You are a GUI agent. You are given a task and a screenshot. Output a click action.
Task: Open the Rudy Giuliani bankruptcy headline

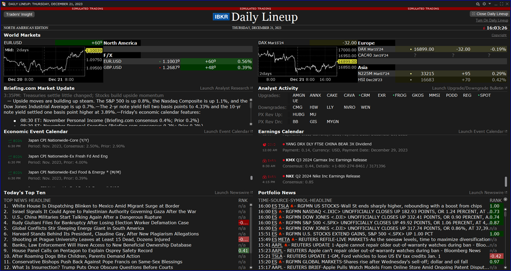(x=100, y=223)
